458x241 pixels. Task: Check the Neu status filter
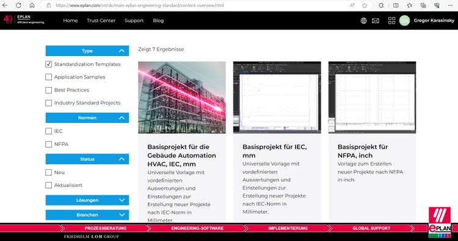click(48, 172)
